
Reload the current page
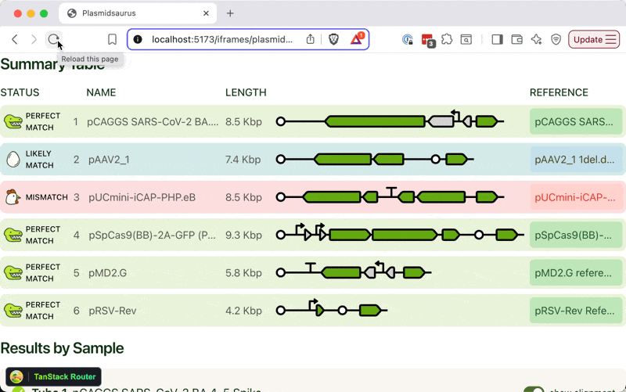point(53,39)
